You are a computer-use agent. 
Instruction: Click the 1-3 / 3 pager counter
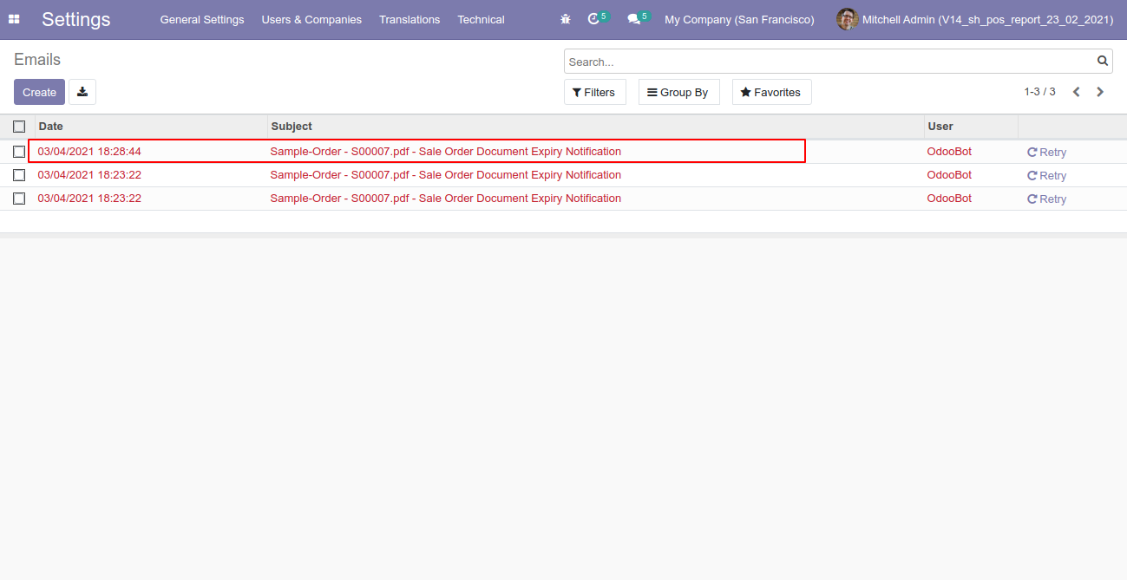(x=1039, y=92)
